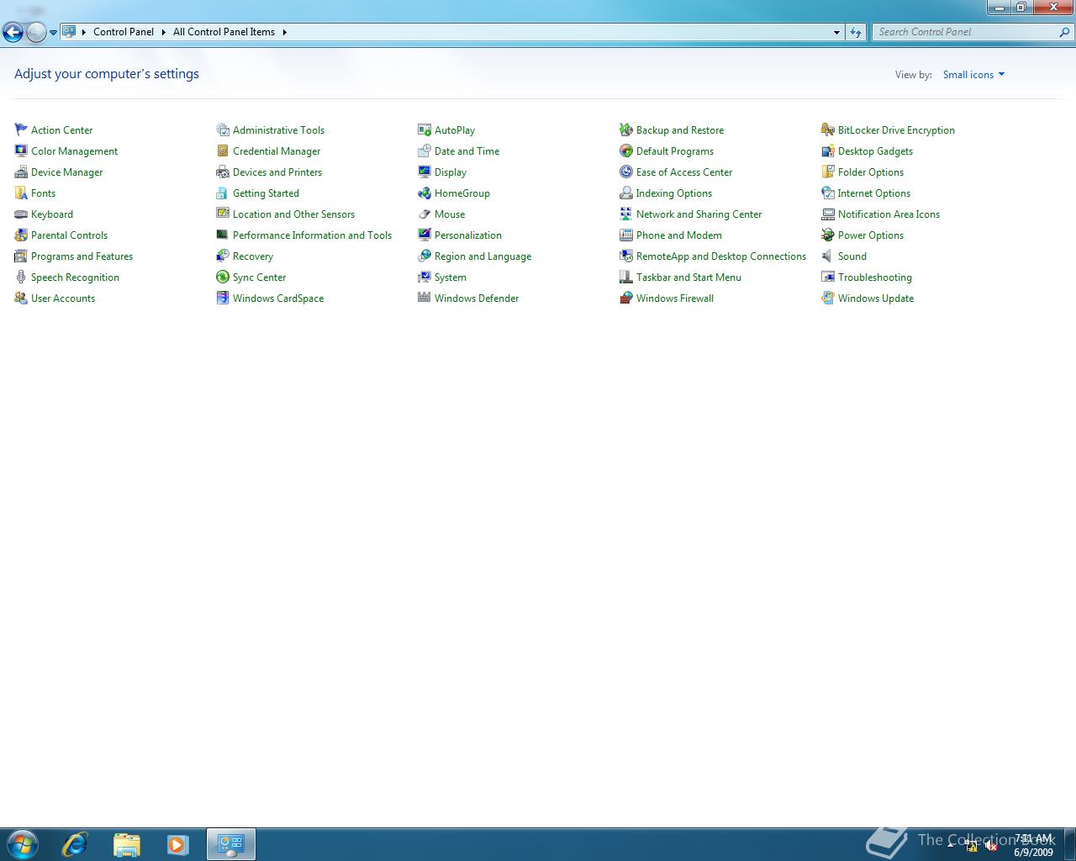Open Phone and Modem

click(679, 235)
